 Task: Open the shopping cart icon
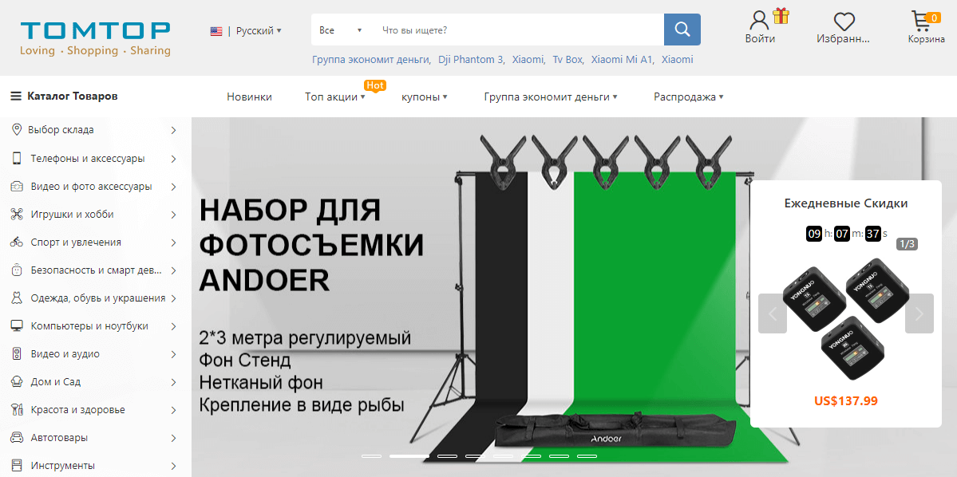click(922, 22)
